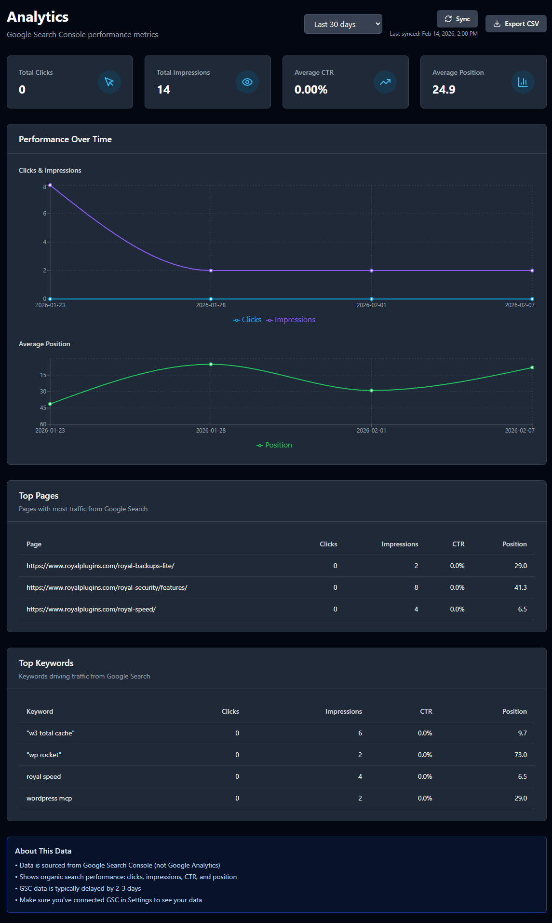Image resolution: width=552 pixels, height=923 pixels.
Task: Open the royal-backups-lite page link
Action: [x=100, y=566]
